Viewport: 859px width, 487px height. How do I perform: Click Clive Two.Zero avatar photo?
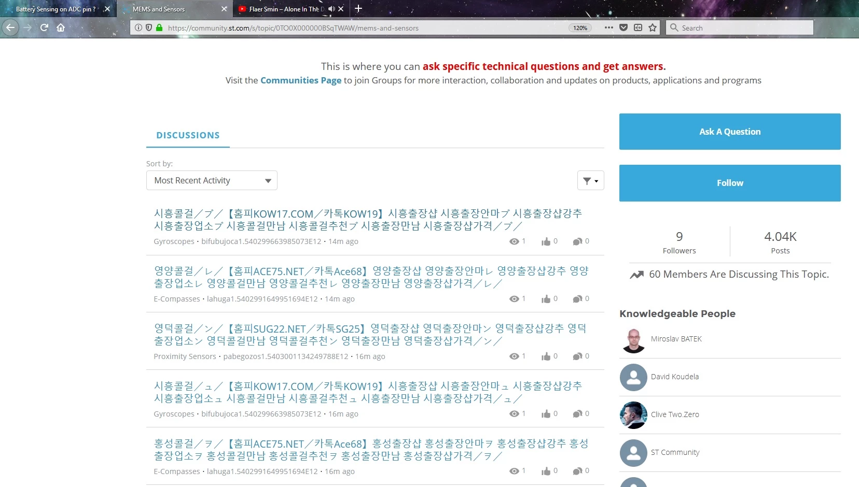[x=633, y=416]
